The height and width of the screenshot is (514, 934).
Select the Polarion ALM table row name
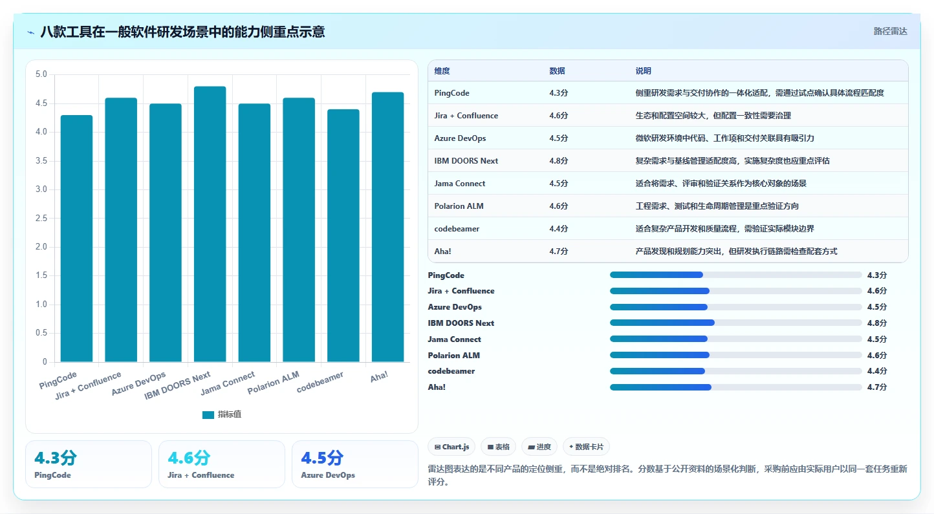(459, 206)
